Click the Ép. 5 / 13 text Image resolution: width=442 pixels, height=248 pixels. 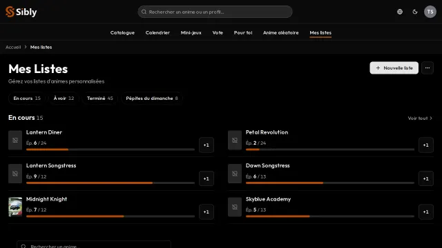256,209
